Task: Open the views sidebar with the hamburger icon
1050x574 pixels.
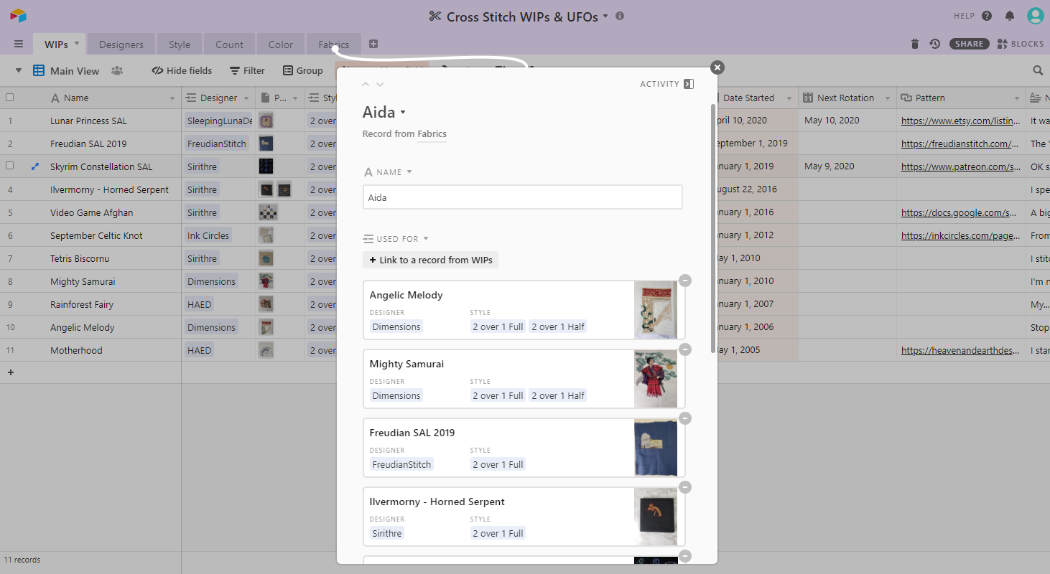Action: coord(18,43)
